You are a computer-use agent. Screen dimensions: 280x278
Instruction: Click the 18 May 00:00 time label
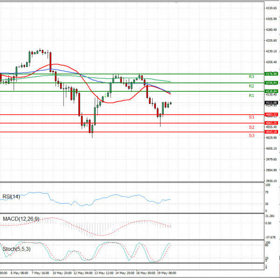[x=146, y=273]
